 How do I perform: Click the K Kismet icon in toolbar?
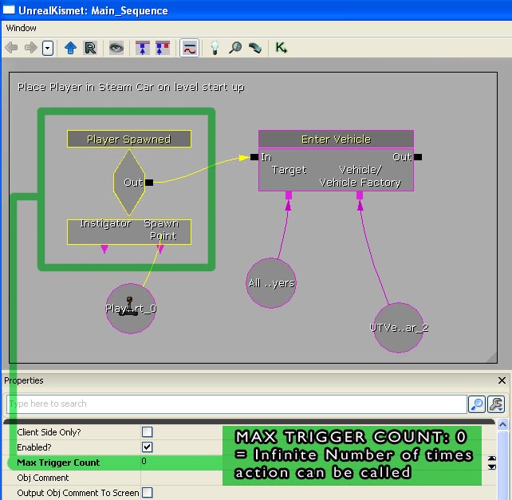(x=281, y=48)
